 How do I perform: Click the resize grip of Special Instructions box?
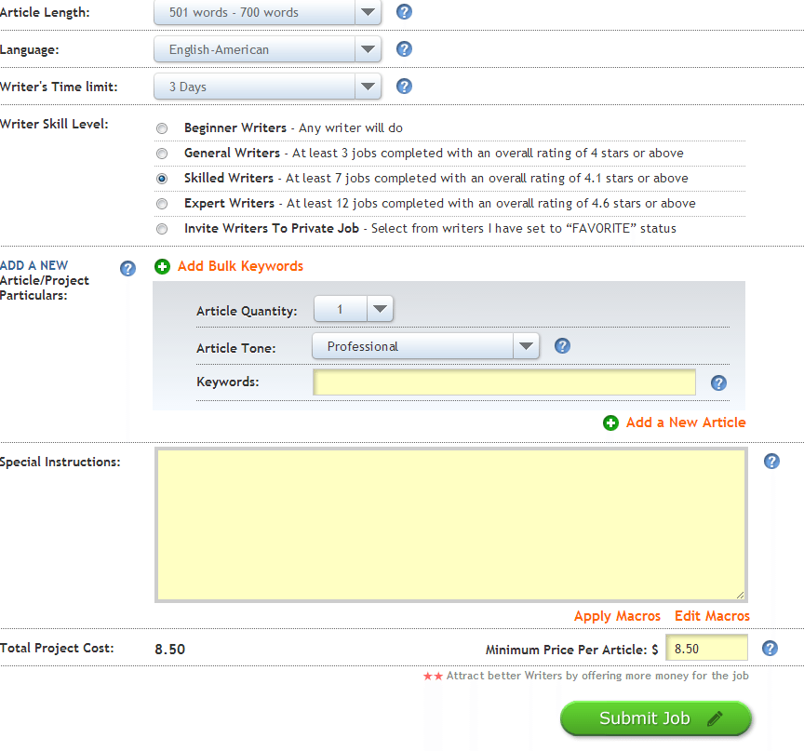[740, 596]
